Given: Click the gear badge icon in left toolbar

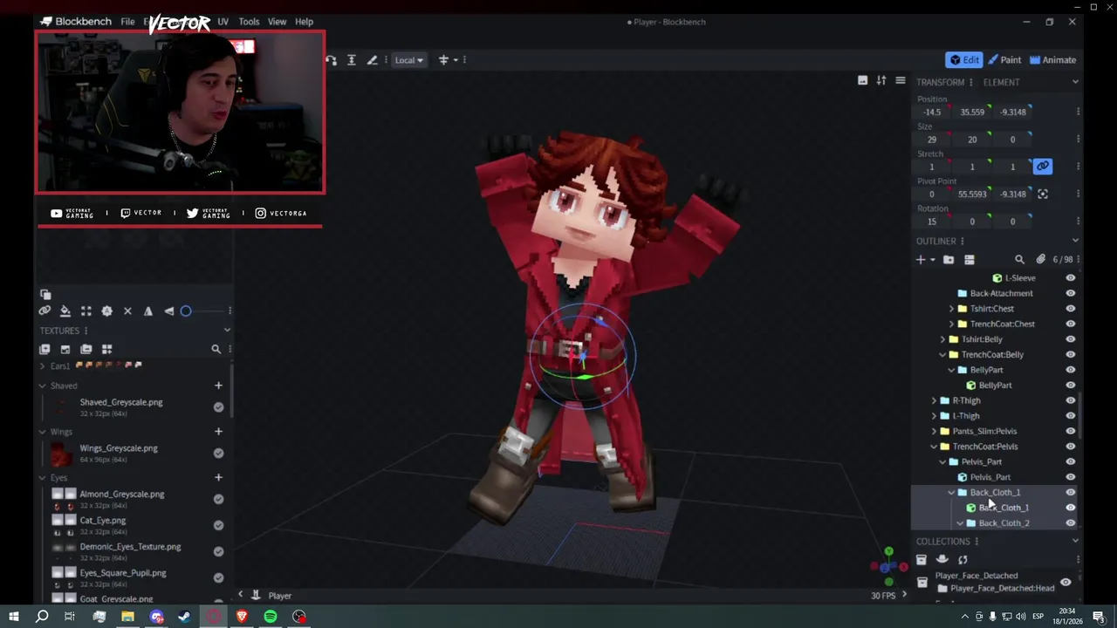Looking at the screenshot, I should pos(106,311).
